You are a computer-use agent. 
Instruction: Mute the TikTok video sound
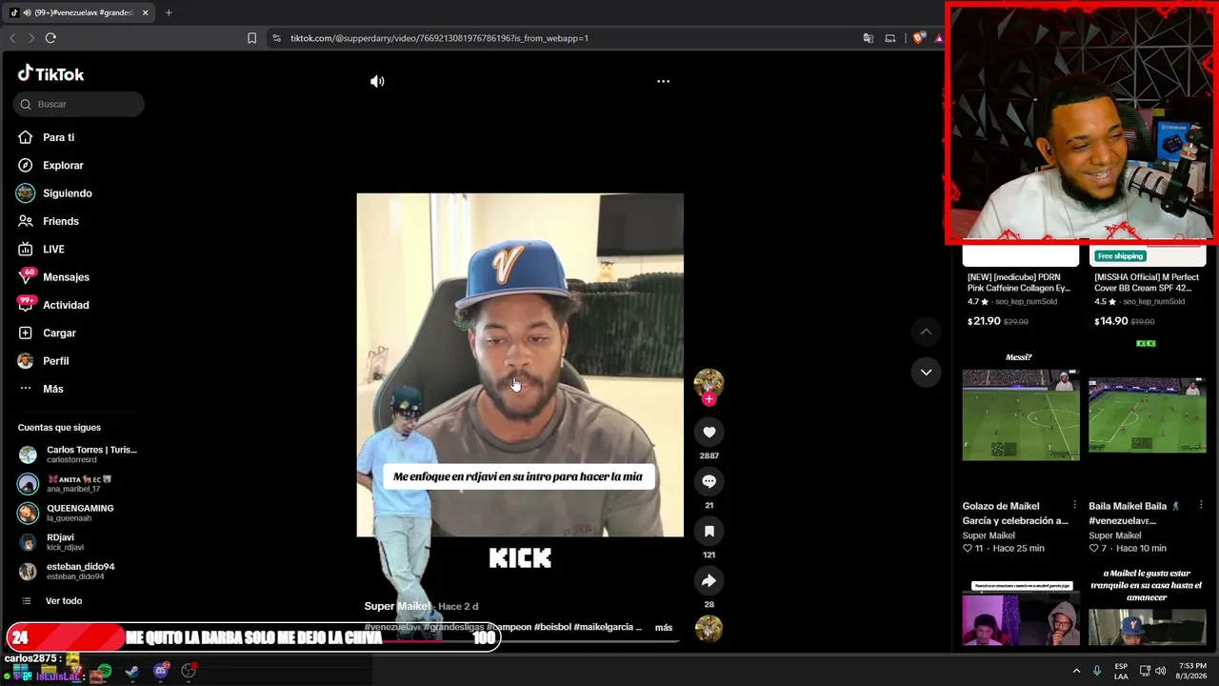[x=377, y=82]
